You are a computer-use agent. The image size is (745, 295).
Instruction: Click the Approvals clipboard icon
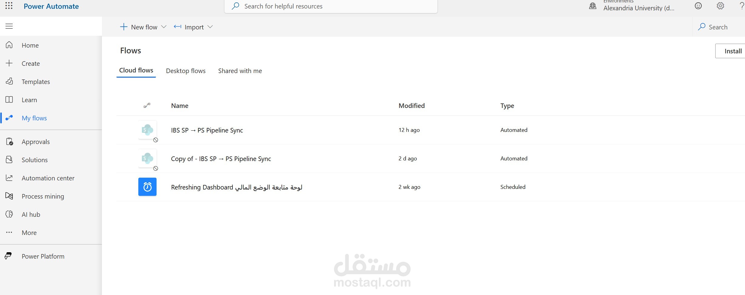click(9, 142)
